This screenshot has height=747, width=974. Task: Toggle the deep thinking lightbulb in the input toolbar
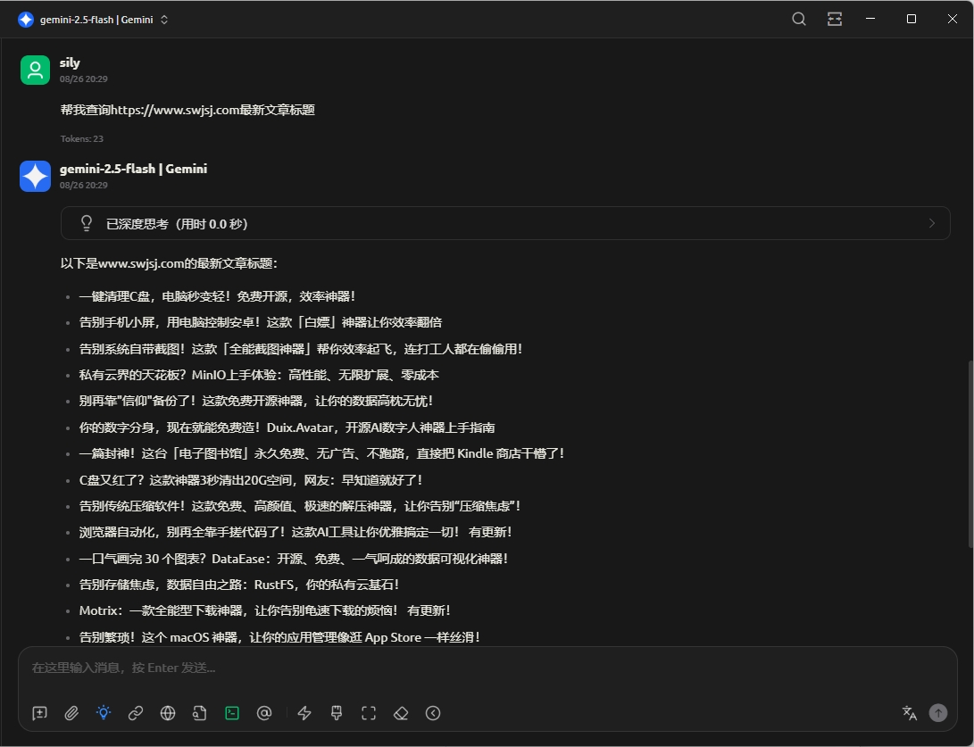(104, 713)
